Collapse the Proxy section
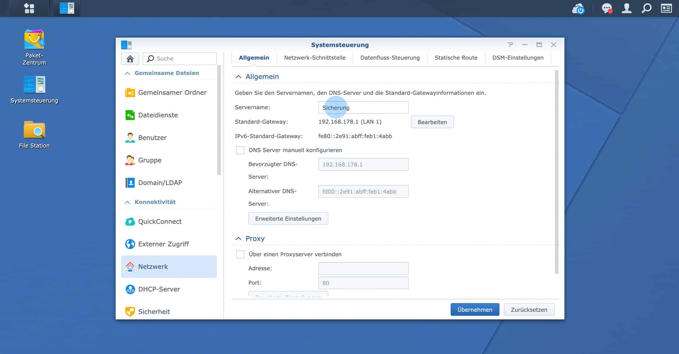Viewport: 679px width, 354px height. 238,239
